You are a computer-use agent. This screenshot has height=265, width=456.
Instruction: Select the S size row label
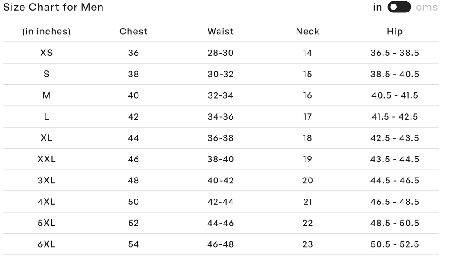pyautogui.click(x=46, y=74)
